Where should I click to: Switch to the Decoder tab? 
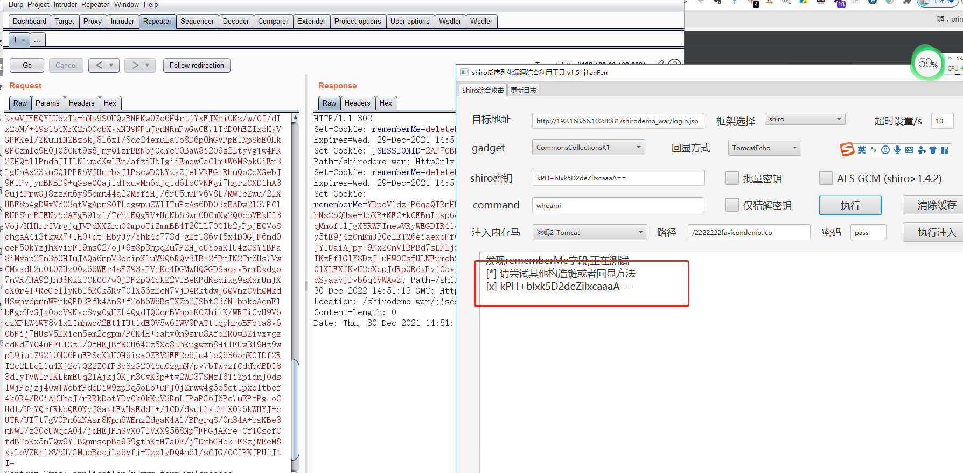point(236,21)
